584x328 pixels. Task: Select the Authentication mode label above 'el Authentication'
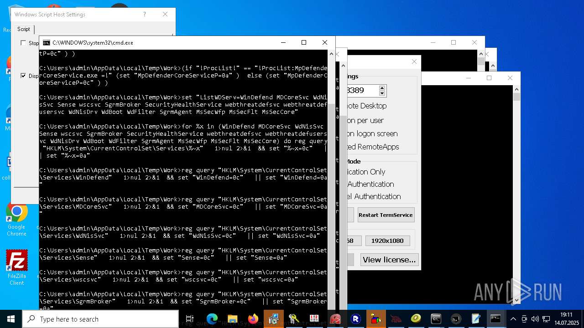pyautogui.click(x=370, y=184)
